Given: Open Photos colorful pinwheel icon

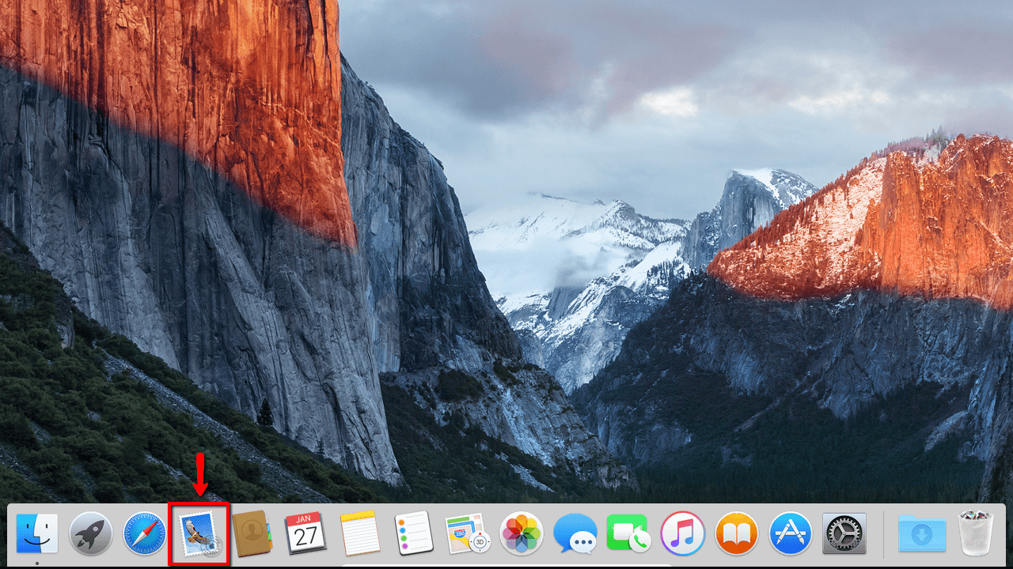Looking at the screenshot, I should 522,533.
